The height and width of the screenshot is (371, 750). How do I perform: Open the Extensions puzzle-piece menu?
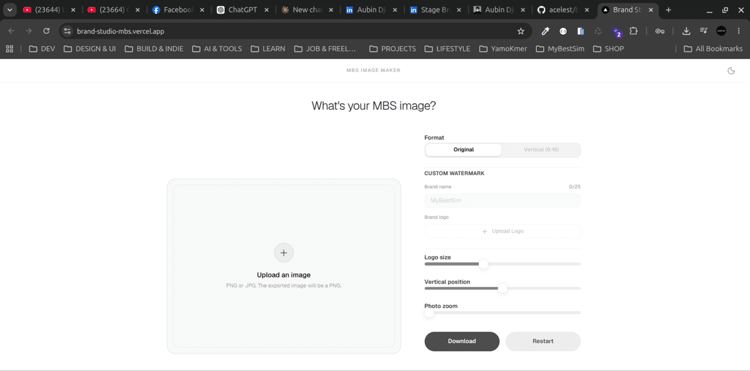click(x=634, y=31)
